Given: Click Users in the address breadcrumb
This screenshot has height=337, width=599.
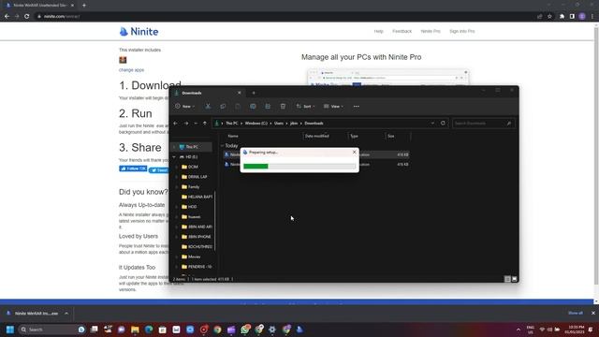Looking at the screenshot, I should click(279, 124).
